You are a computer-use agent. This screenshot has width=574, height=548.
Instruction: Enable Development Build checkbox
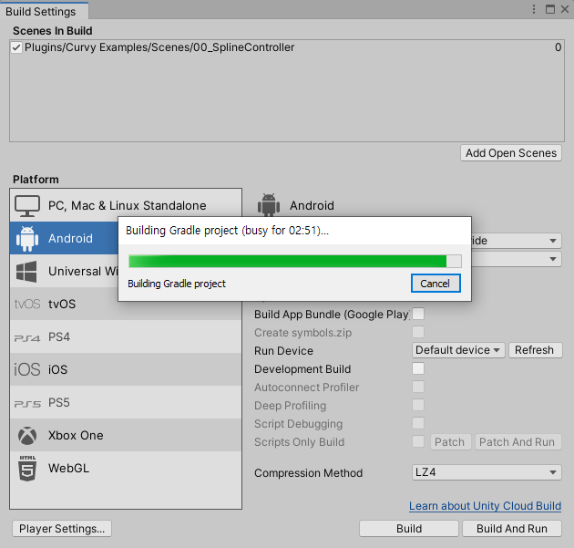coord(418,368)
